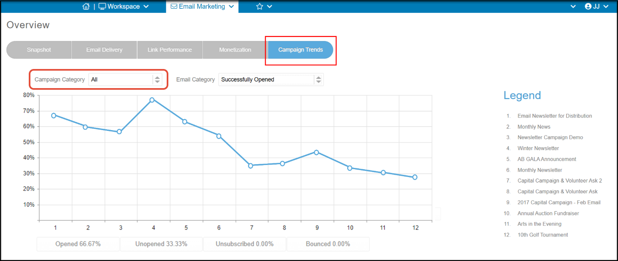The width and height of the screenshot is (618, 261).
Task: Open the favorites dropdown chevron
Action: [x=270, y=7]
